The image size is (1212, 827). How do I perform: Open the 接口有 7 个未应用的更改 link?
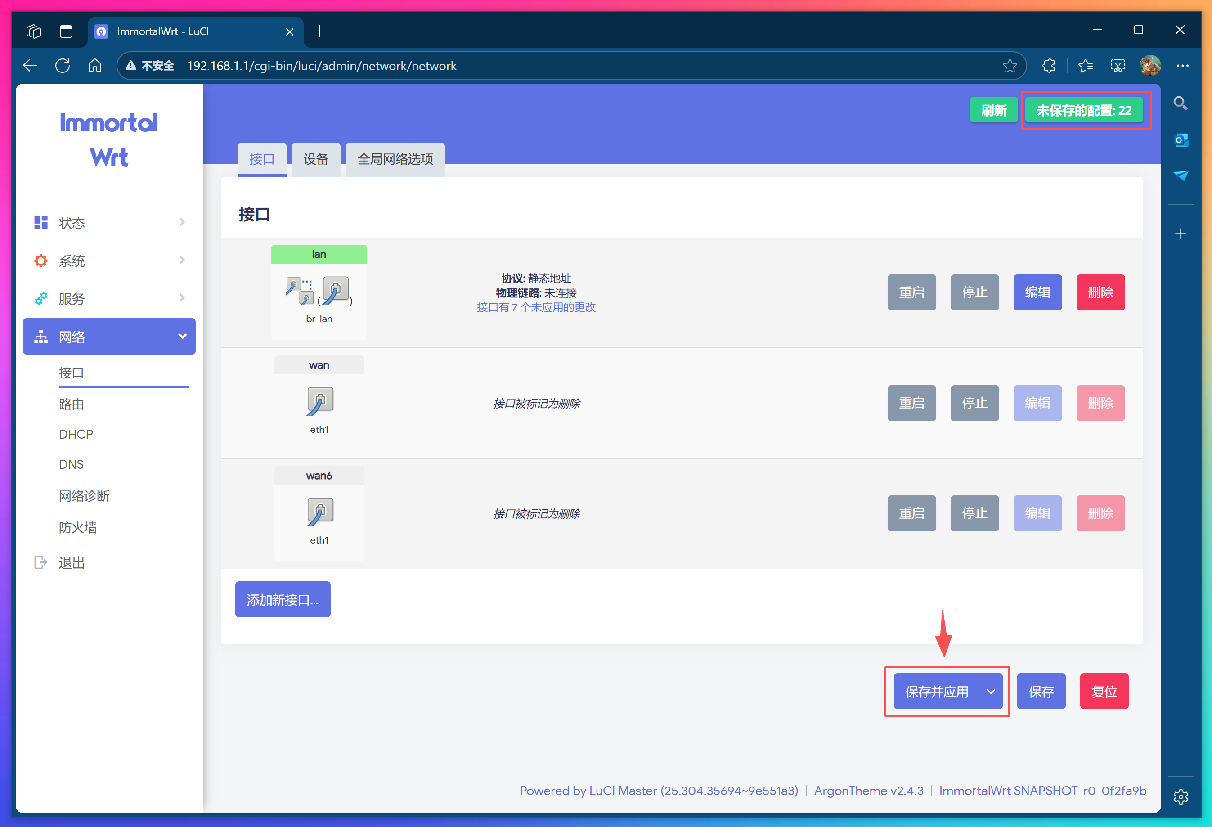point(536,307)
